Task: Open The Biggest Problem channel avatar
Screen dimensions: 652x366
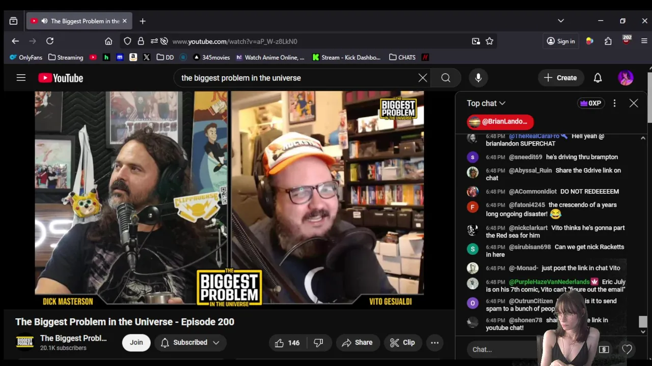Action: [x=24, y=343]
